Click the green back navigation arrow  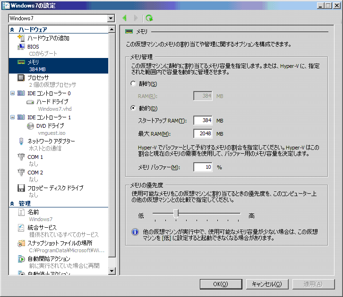point(125,18)
